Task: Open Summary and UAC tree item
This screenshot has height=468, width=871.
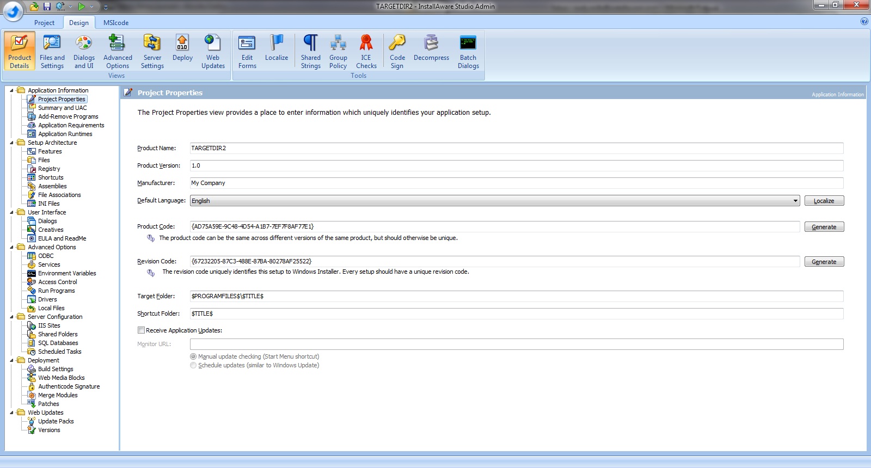Action: 62,108
